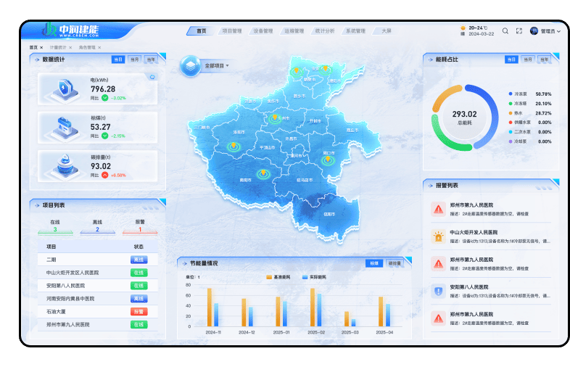Refresh the 电(kWh) card via corner icon
Screen dimensions: 570x367
[x=152, y=77]
